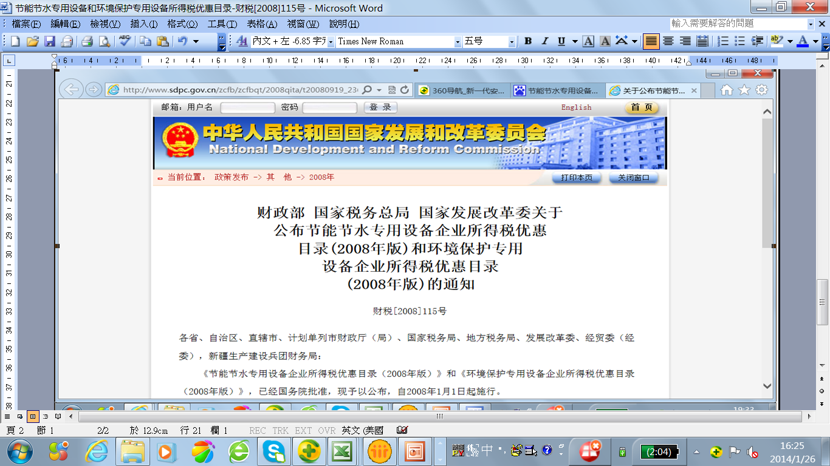Click the tab stop selector on ruler
Image resolution: width=830 pixels, height=466 pixels.
(9, 61)
